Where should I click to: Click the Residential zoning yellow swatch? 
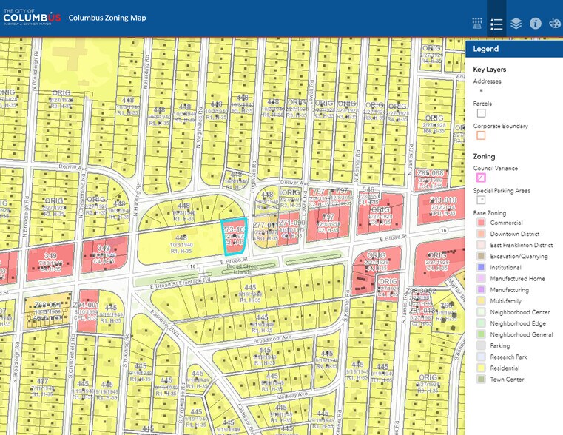[x=481, y=368]
